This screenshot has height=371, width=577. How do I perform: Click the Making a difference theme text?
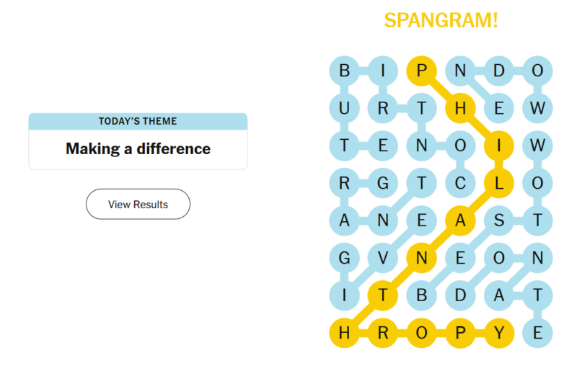[x=138, y=149]
